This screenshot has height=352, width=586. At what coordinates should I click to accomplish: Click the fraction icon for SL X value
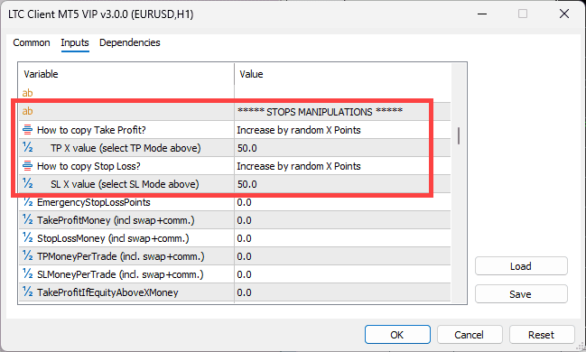tap(28, 183)
